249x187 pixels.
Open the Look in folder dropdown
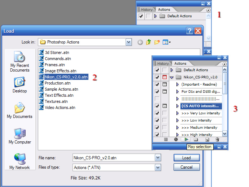pos(128,42)
